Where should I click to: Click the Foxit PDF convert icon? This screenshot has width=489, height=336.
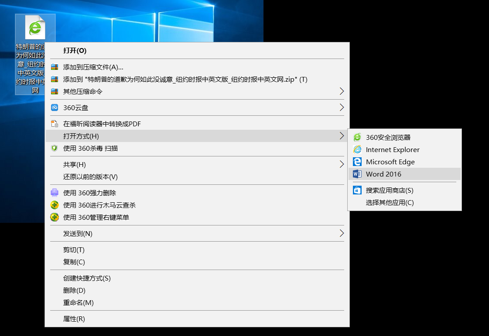55,124
